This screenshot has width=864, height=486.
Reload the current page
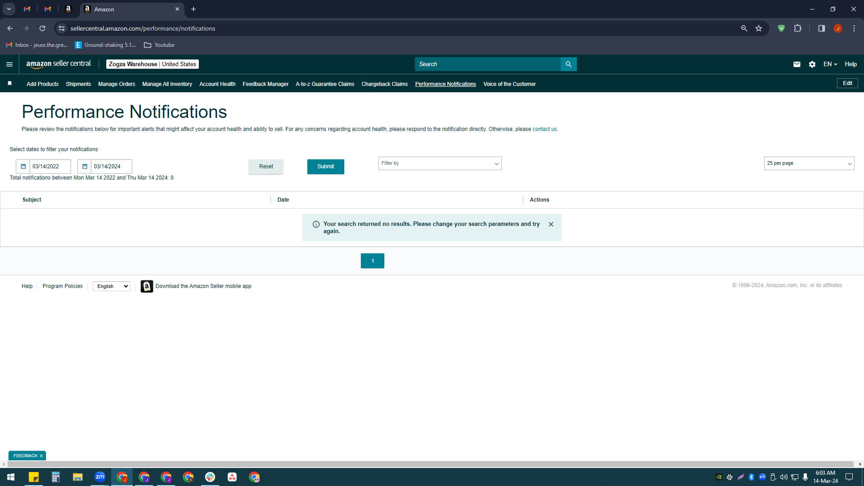42,28
